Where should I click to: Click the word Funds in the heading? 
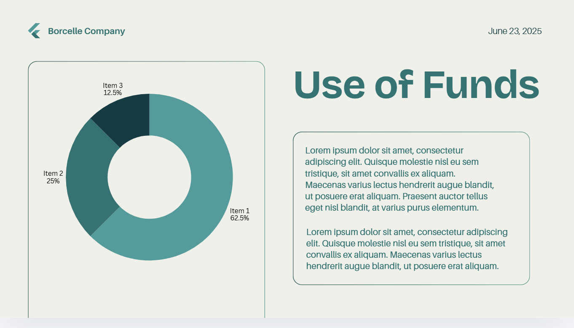(481, 85)
